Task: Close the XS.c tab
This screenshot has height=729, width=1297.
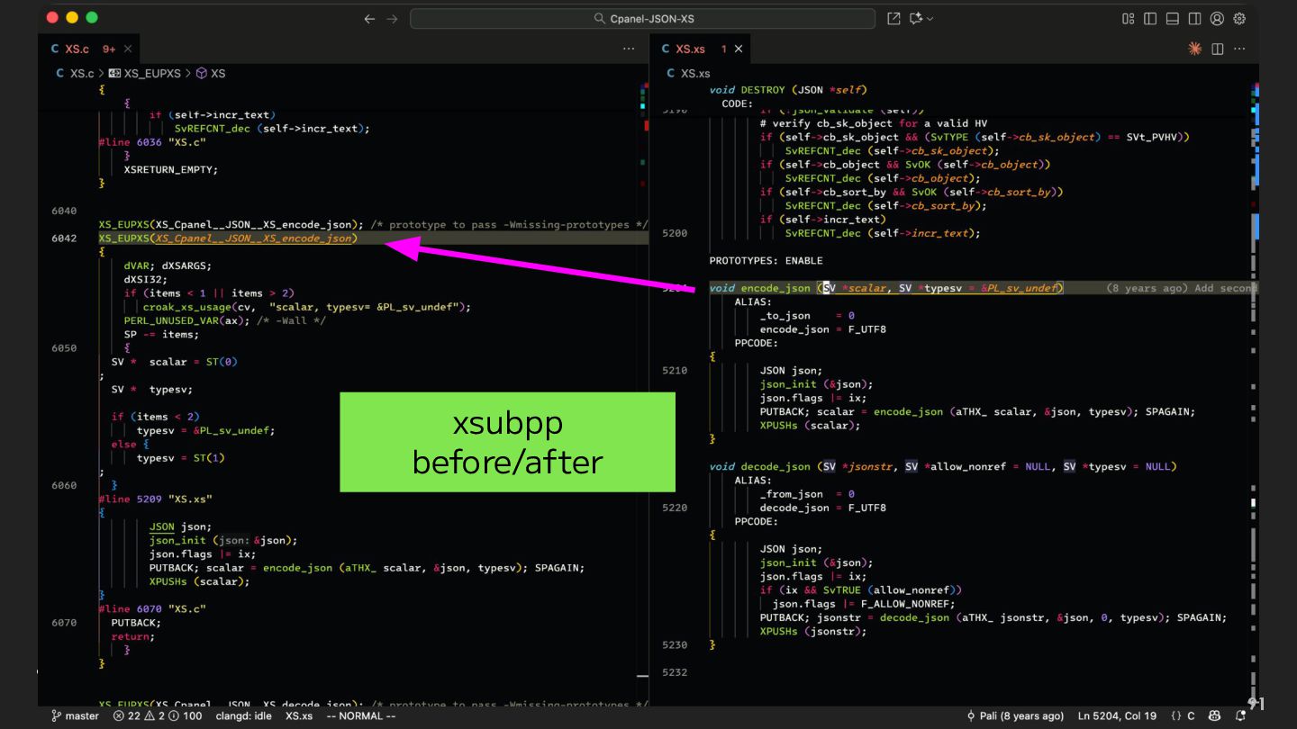Action: point(128,49)
